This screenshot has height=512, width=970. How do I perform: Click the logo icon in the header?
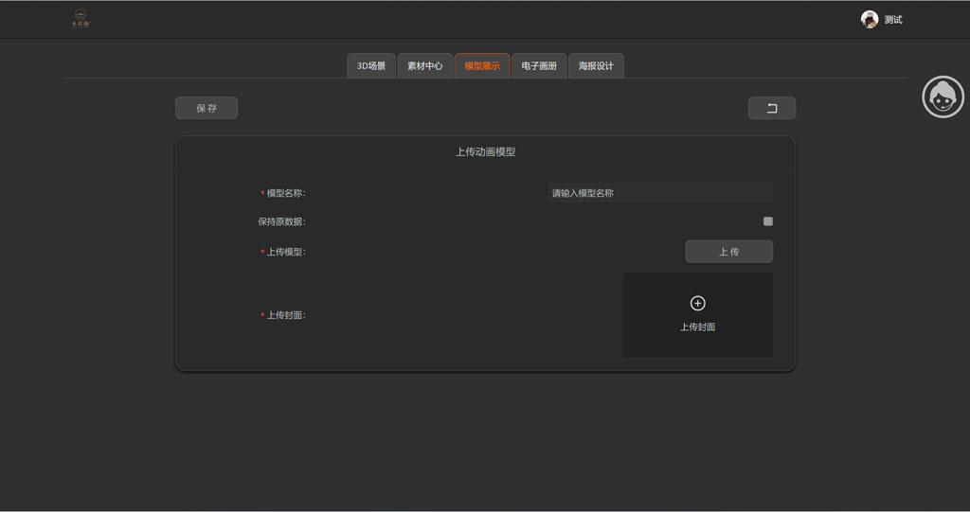(x=81, y=19)
